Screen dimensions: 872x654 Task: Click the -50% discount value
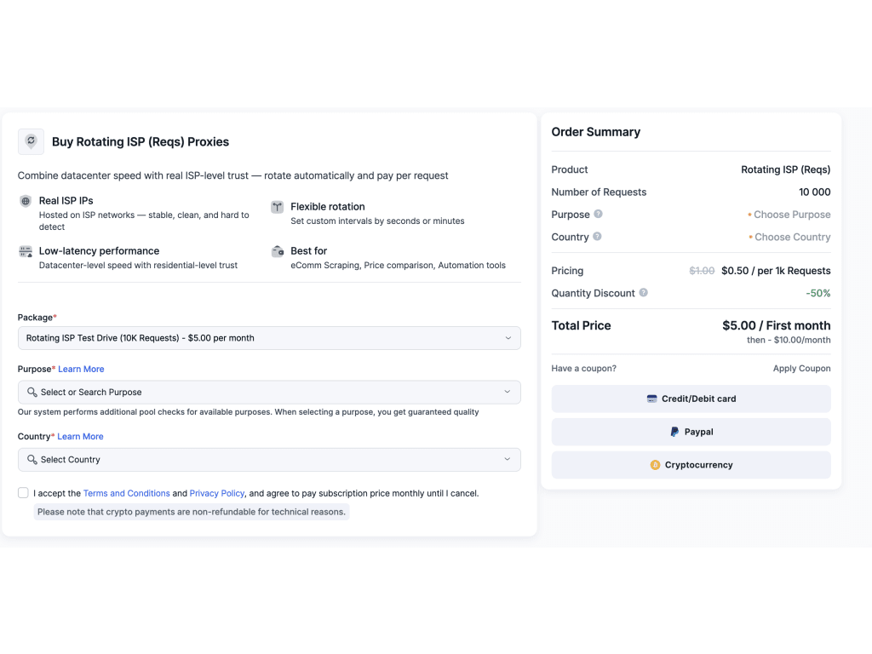818,293
